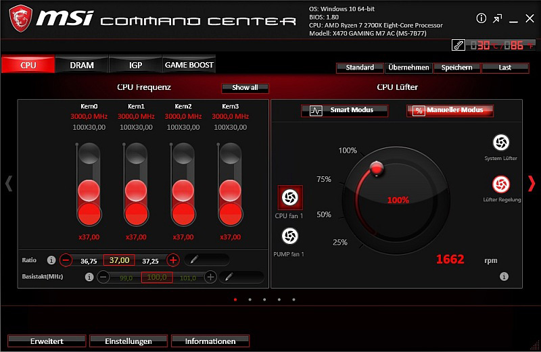
Task: Select the 37,25 ratio value
Action: 150,261
